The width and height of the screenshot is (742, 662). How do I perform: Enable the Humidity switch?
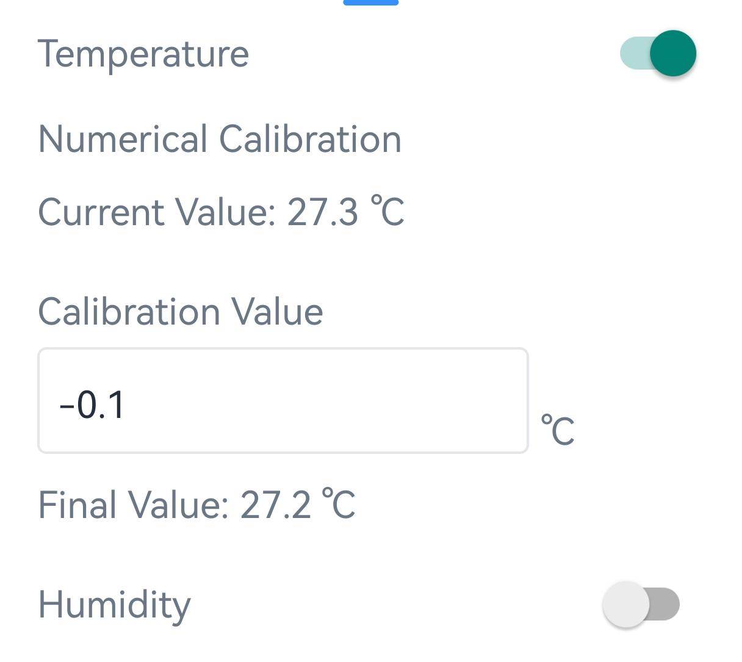pos(641,604)
